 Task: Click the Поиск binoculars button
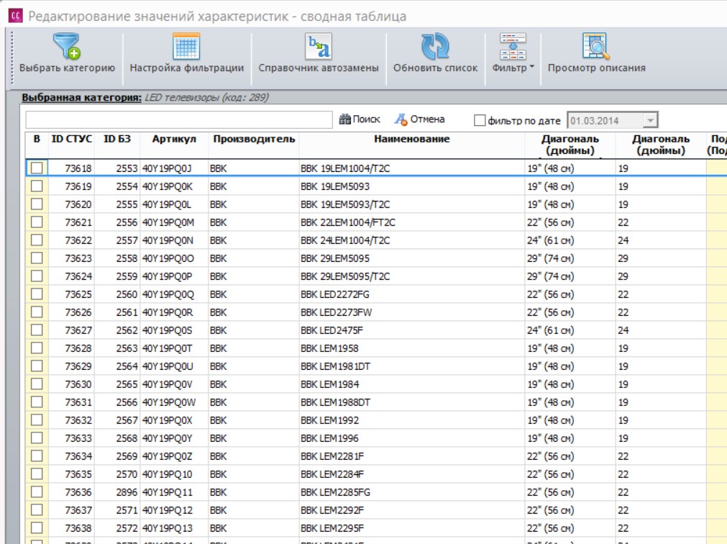(x=360, y=119)
